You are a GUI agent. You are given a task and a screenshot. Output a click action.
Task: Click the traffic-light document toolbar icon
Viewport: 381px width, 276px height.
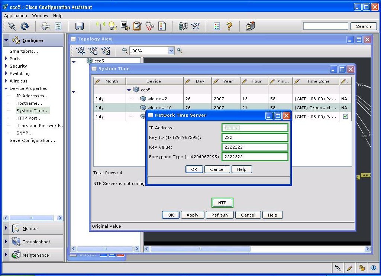point(162,26)
